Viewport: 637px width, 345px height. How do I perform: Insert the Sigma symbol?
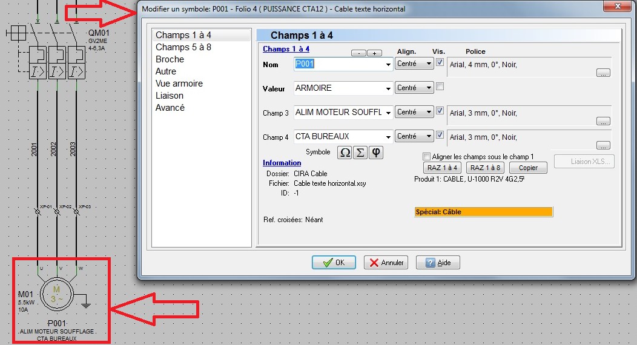point(360,153)
